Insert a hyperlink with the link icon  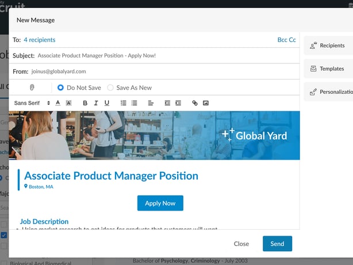[x=194, y=103]
